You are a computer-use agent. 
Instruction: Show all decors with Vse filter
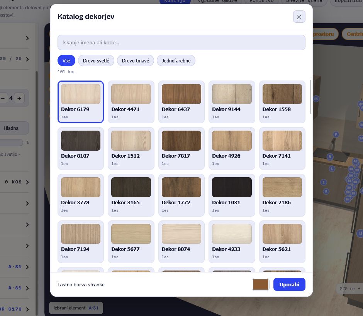66,61
